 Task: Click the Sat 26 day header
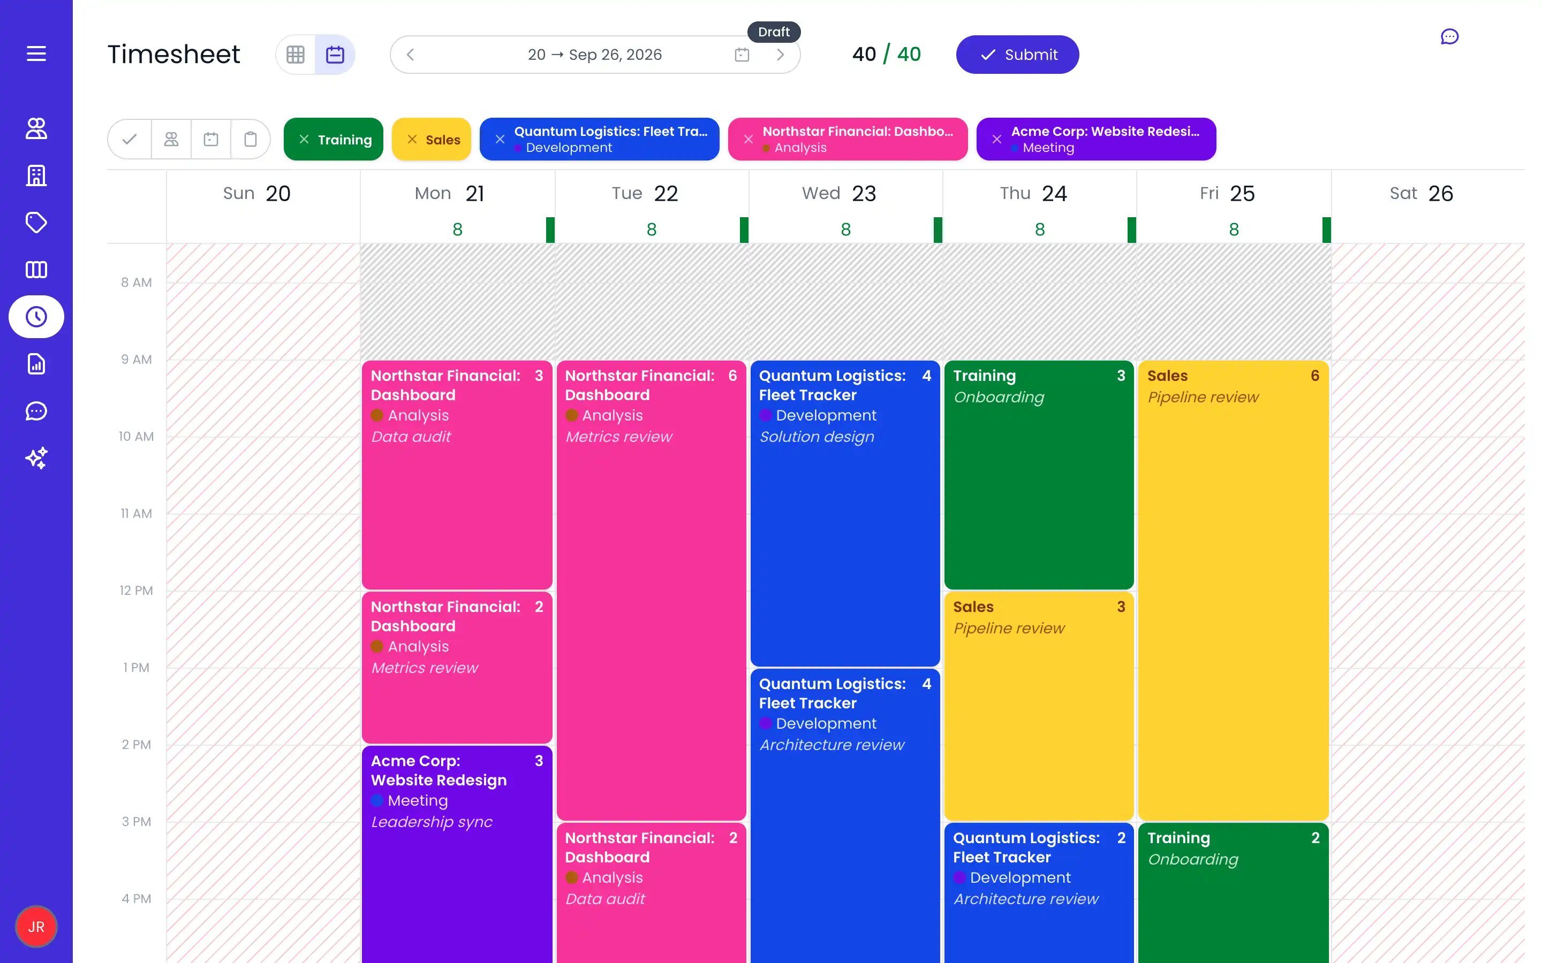coord(1421,194)
